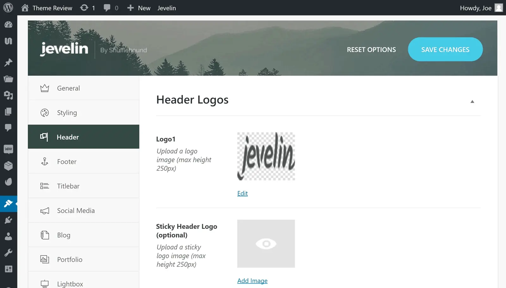This screenshot has width=506, height=288.
Task: Open the Users icon in the admin sidebar
Action: (x=9, y=236)
